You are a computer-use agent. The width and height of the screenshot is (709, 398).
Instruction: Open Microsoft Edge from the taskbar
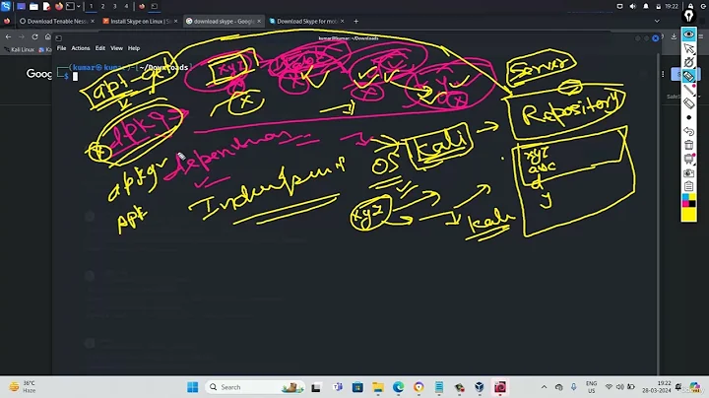tap(399, 387)
